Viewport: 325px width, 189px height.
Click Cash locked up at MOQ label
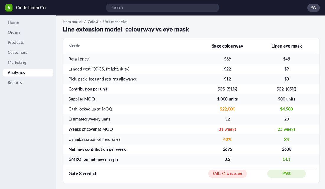click(x=90, y=109)
